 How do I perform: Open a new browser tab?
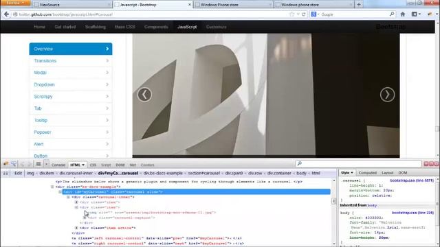click(359, 5)
